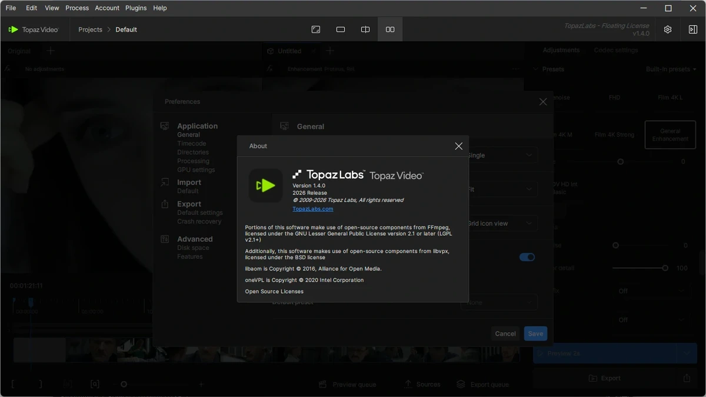Open the Account menu
Screen dimensions: 706x397
pos(107,8)
